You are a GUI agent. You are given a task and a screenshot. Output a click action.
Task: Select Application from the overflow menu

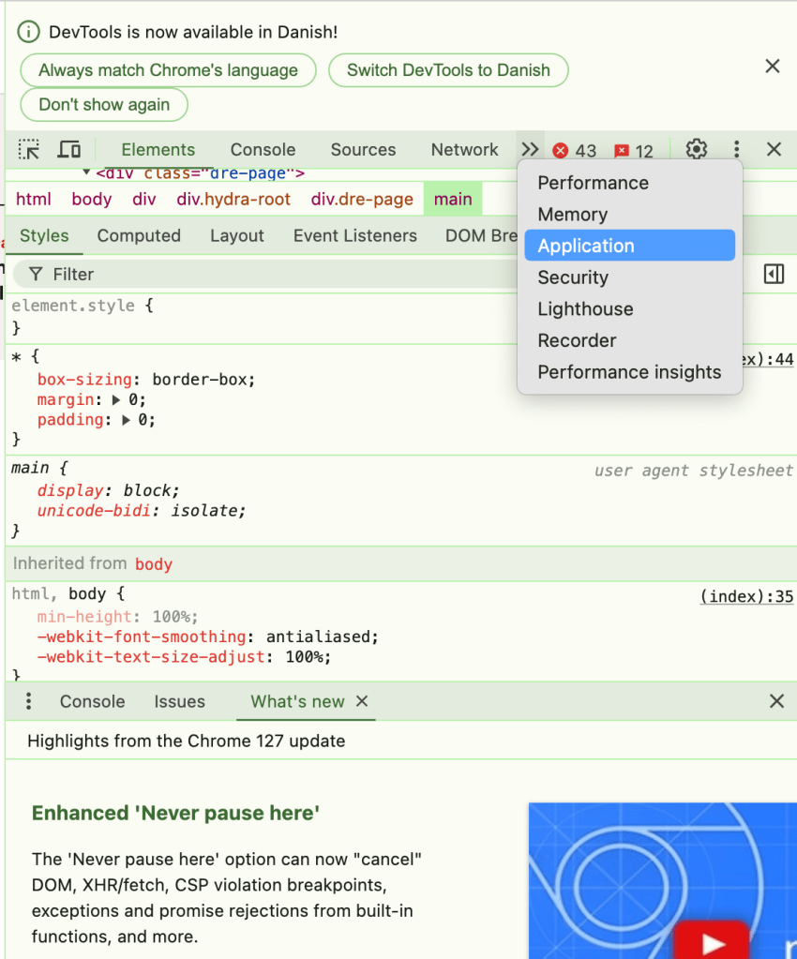click(586, 246)
